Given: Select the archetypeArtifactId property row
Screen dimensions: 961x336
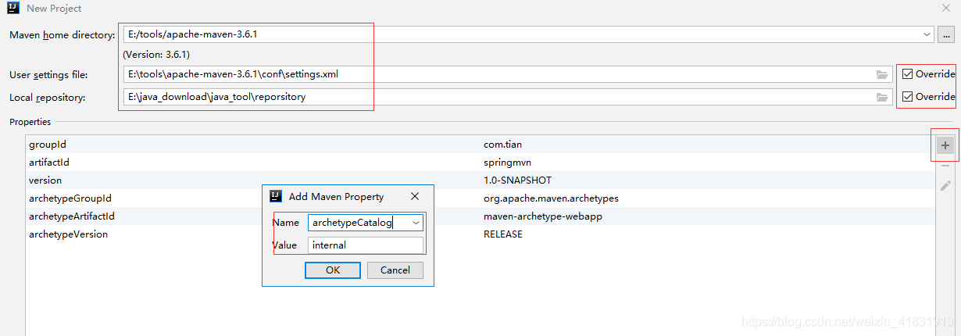Looking at the screenshot, I should point(480,216).
